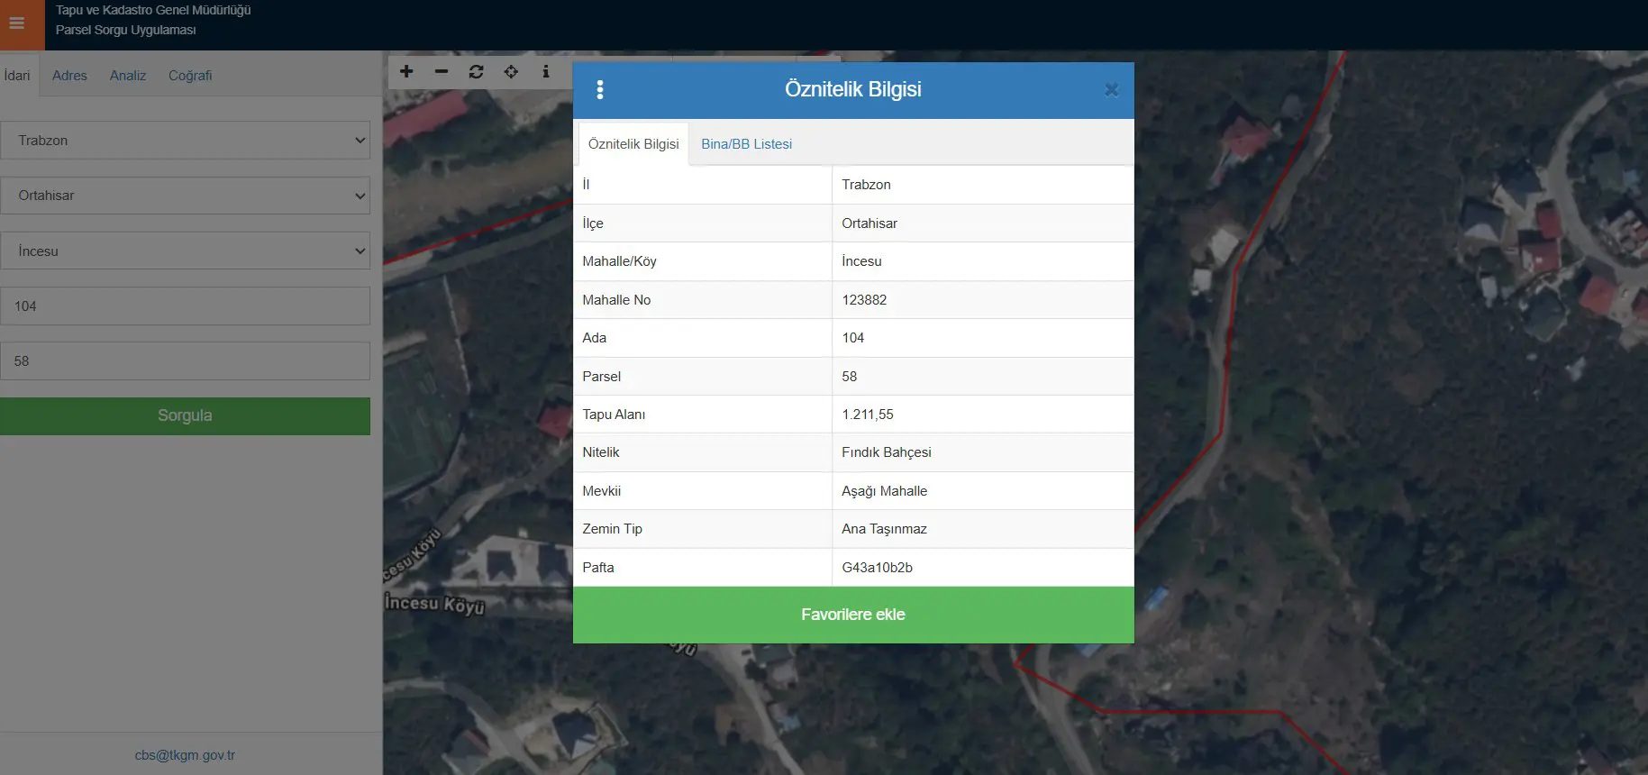This screenshot has width=1648, height=775.
Task: Expand the Ortahisar district dropdown
Action: [185, 196]
